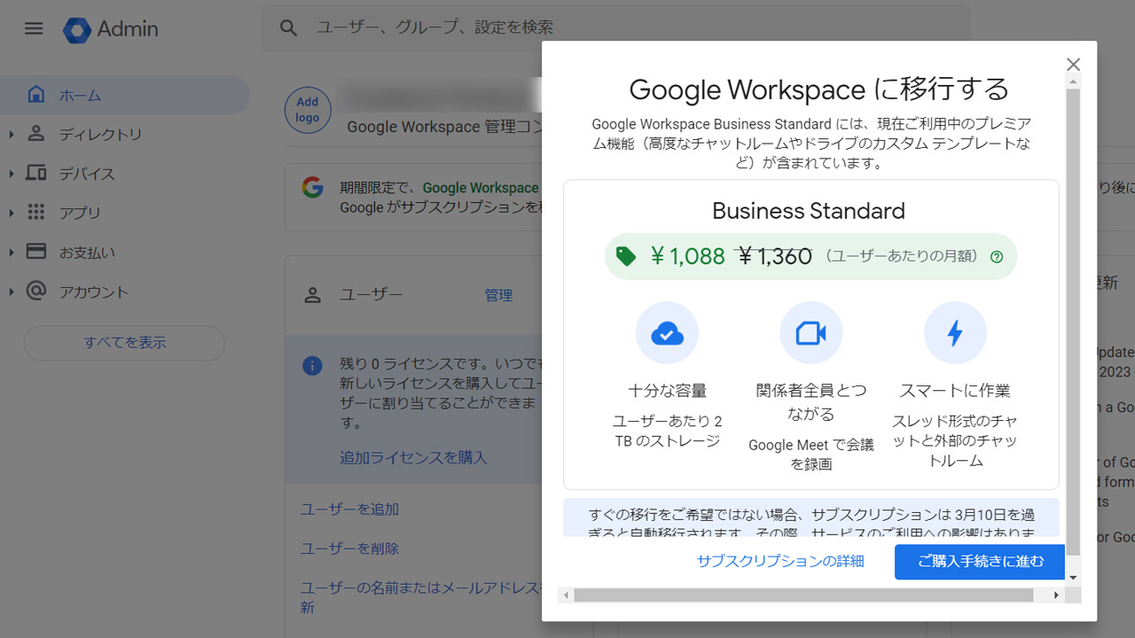Select アプリ in the sidebar
The width and height of the screenshot is (1135, 638).
78,213
